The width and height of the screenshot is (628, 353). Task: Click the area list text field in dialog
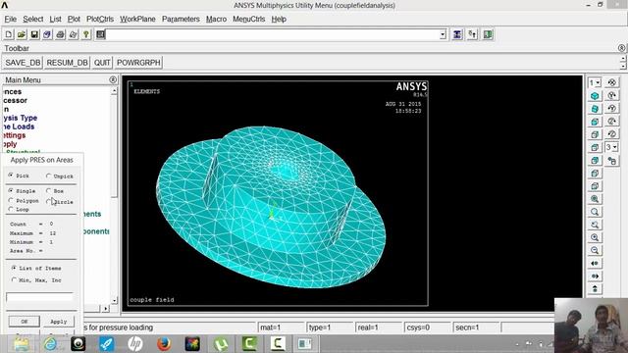(39, 297)
